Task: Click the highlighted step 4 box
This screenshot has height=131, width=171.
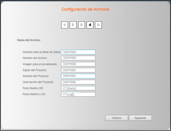Action: (x=90, y=25)
